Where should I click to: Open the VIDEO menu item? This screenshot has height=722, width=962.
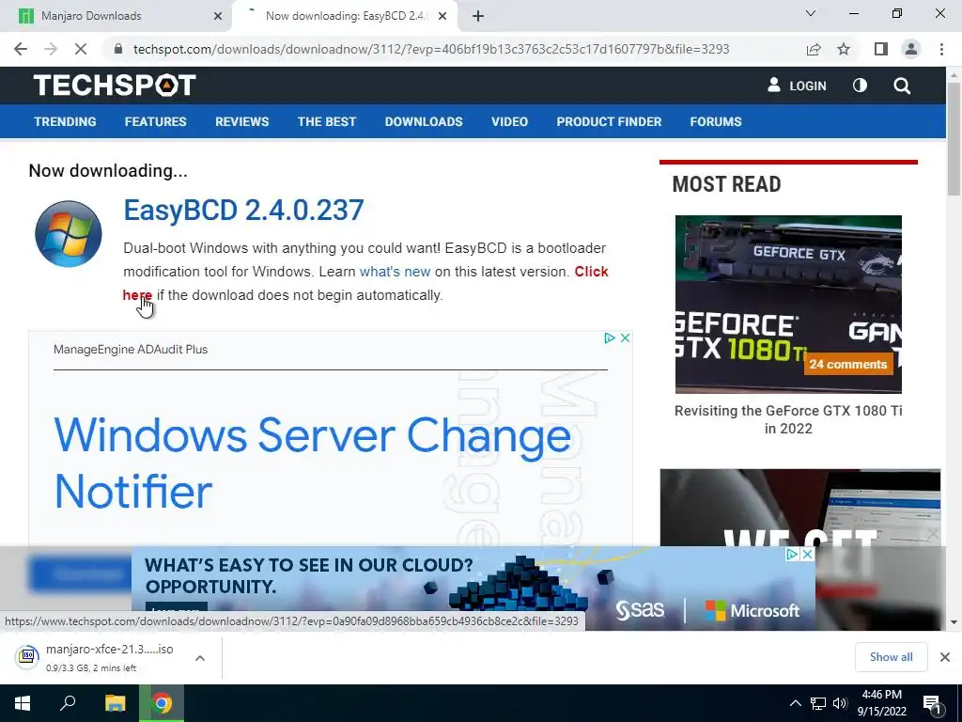pos(509,121)
